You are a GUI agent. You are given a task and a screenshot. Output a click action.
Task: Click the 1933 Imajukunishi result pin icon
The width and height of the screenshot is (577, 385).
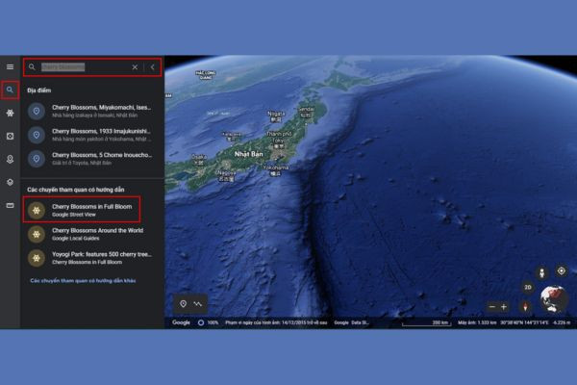37,135
